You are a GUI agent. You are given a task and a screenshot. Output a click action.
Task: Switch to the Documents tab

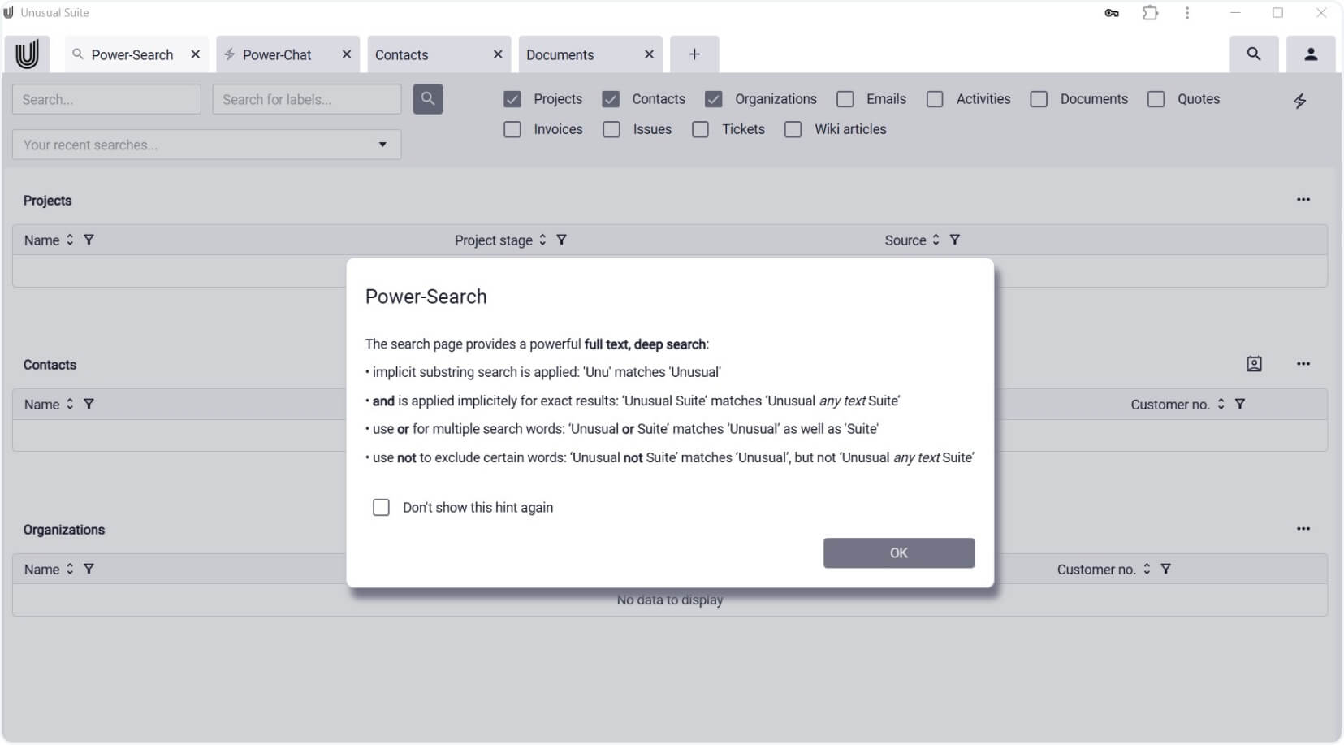(560, 54)
